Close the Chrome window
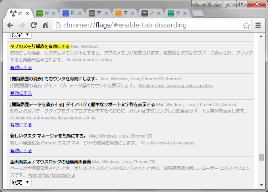This screenshot has height=192, width=268. pyautogui.click(x=257, y=4)
